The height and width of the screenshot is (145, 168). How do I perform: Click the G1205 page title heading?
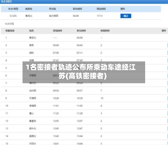click(6, 1)
